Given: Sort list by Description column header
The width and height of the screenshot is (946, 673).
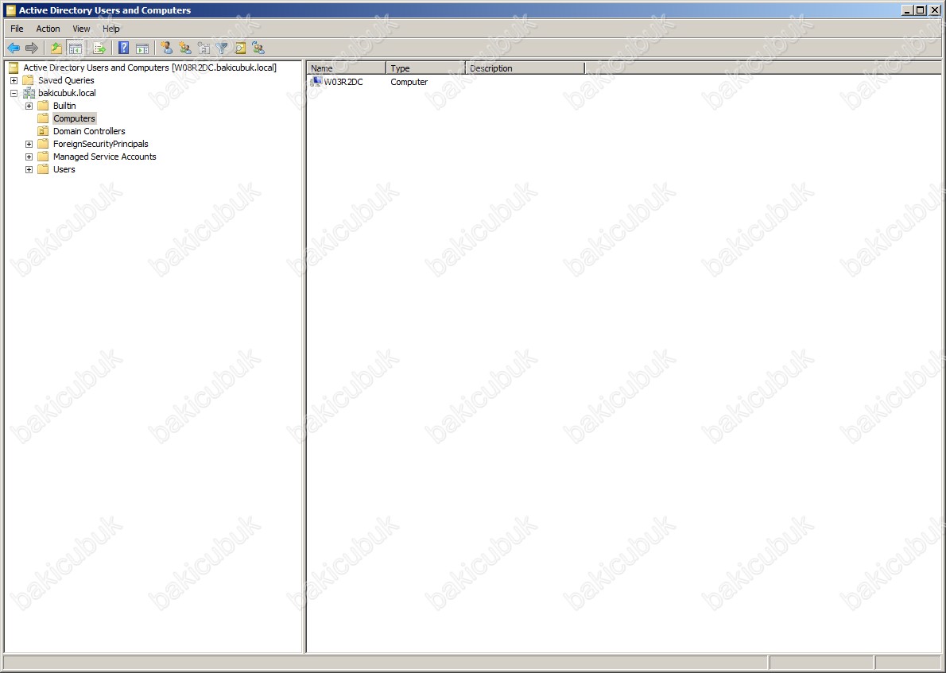Looking at the screenshot, I should coord(525,68).
